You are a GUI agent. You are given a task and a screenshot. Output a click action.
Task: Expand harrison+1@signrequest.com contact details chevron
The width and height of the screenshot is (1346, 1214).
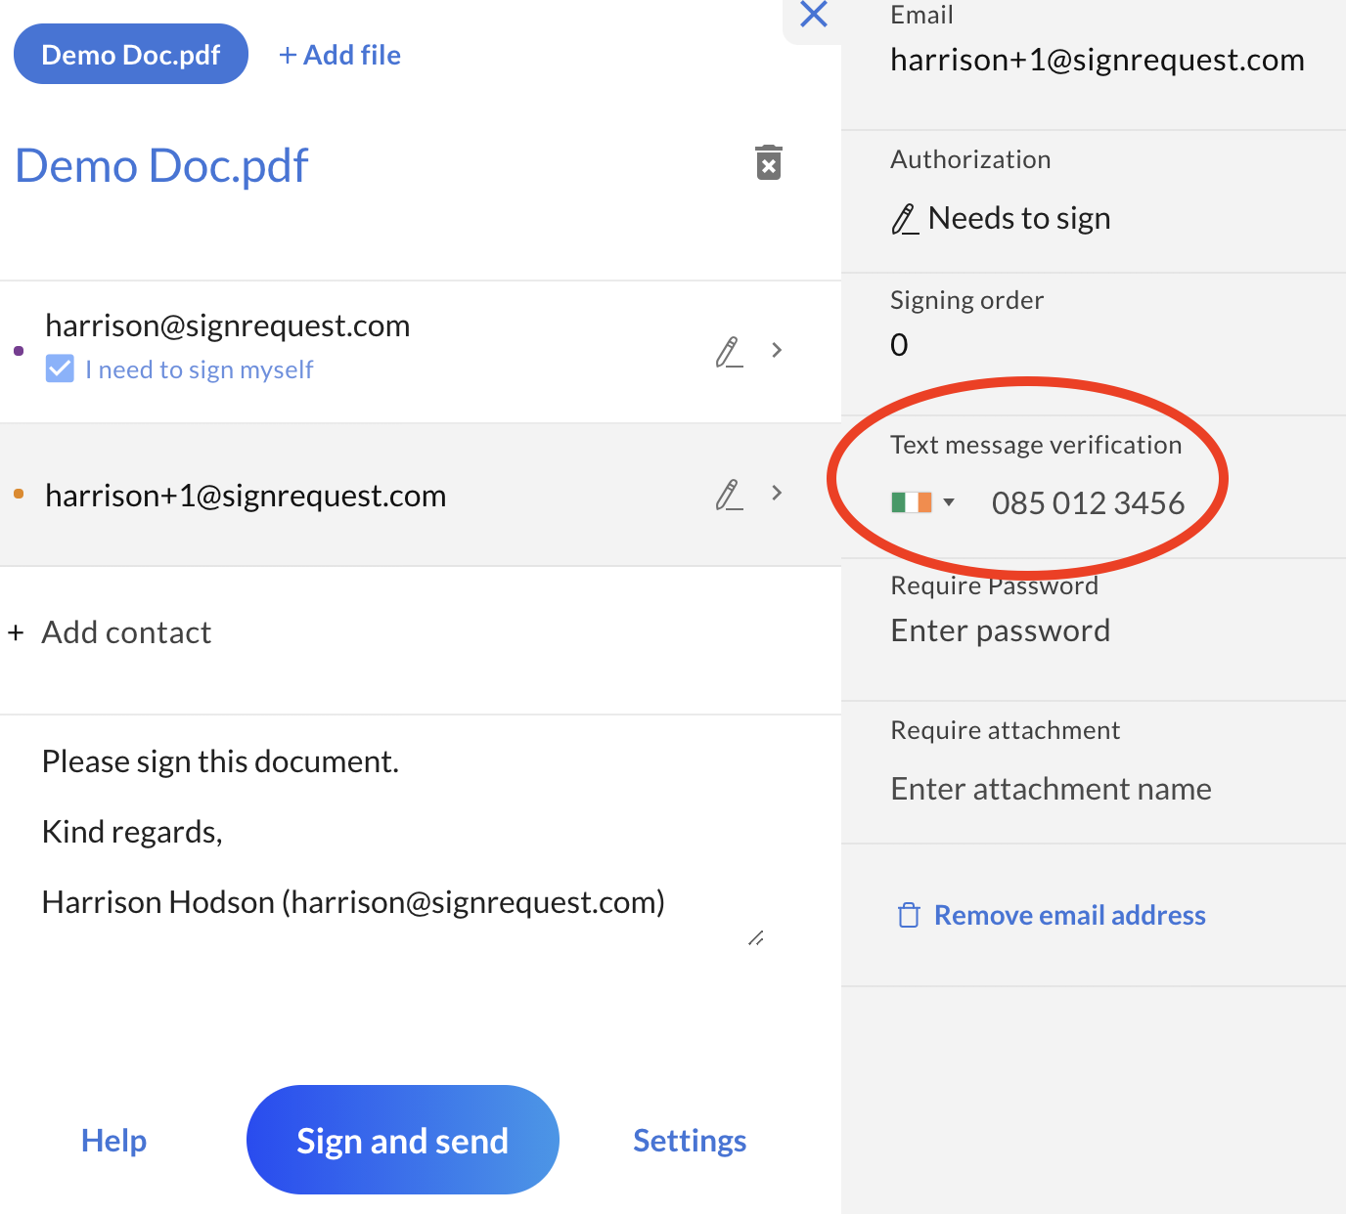click(777, 493)
